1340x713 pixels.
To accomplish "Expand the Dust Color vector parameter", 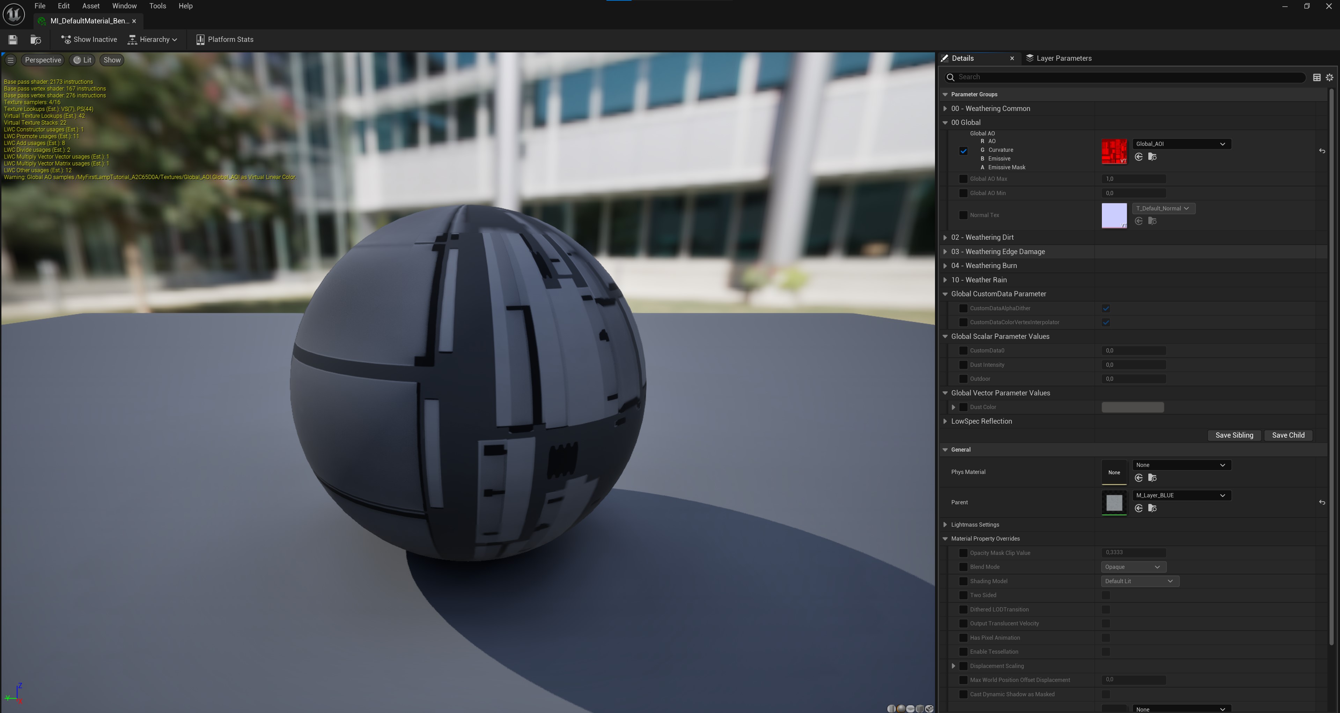I will click(954, 407).
